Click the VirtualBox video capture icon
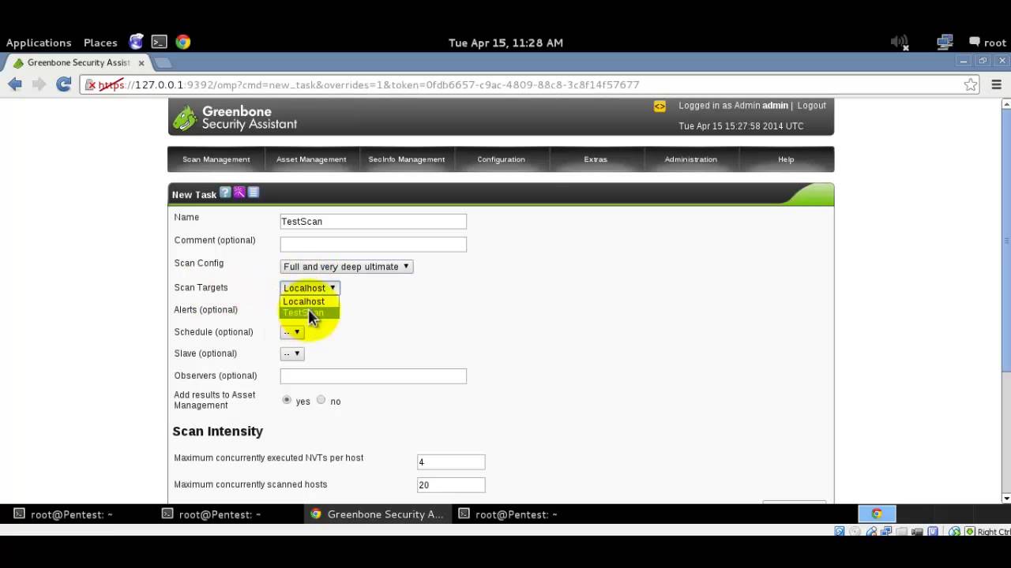Screen dimensions: 1011x568 917,532
